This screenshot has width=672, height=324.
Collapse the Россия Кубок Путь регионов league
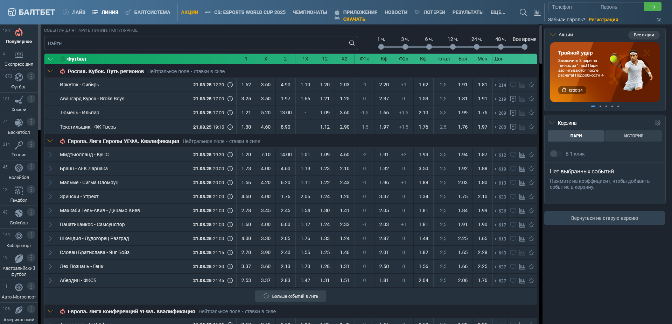(50, 71)
